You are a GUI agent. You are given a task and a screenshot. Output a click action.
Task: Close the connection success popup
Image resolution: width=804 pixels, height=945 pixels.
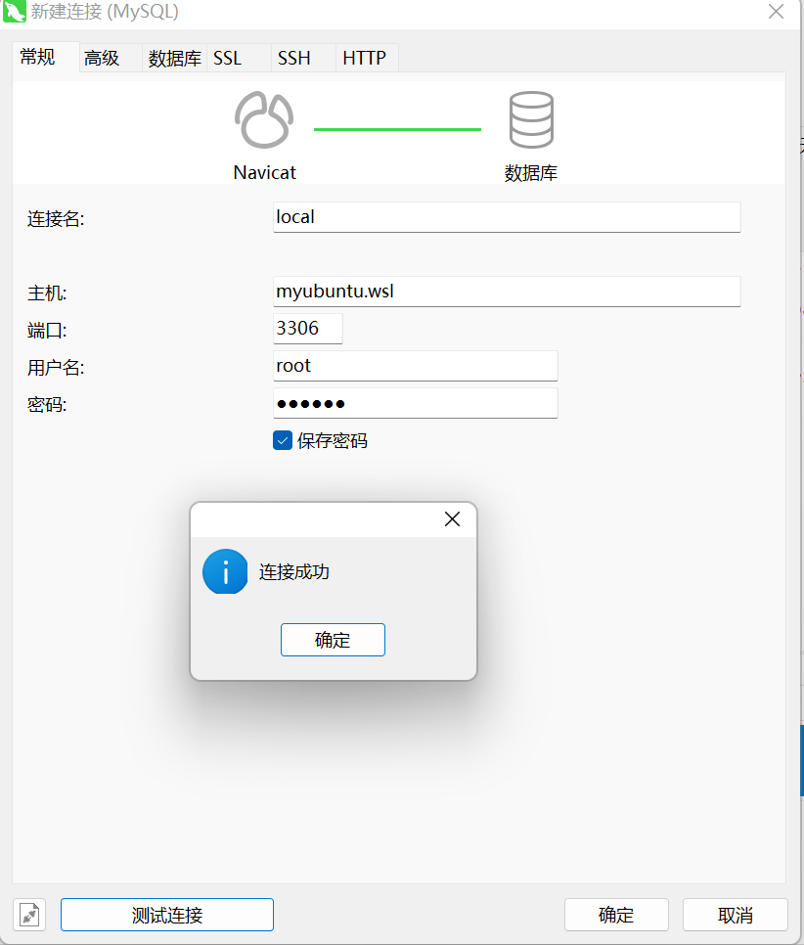point(452,518)
